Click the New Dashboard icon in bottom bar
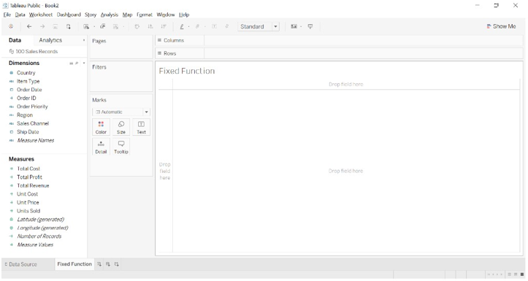The width and height of the screenshot is (528, 281). tap(108, 264)
